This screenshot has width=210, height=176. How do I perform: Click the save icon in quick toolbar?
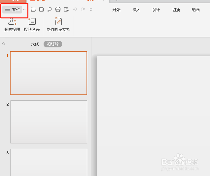[x=41, y=10]
